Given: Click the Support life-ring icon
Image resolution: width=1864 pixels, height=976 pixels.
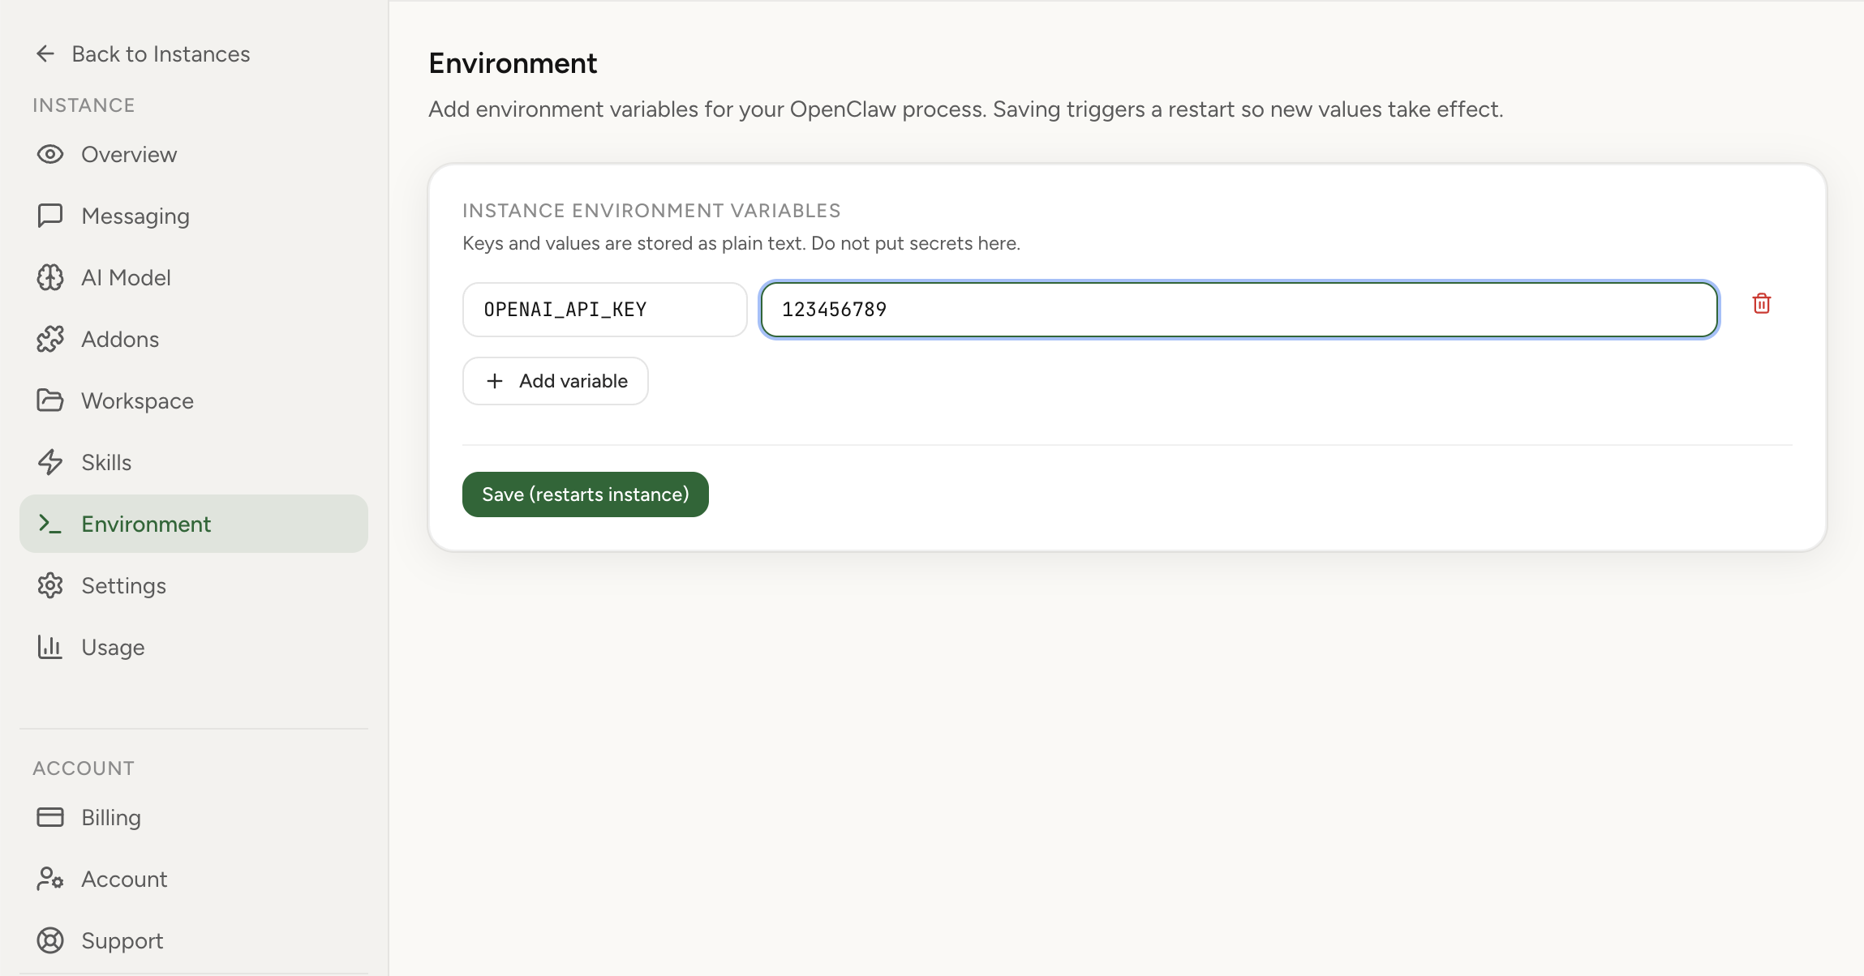Looking at the screenshot, I should [50, 940].
